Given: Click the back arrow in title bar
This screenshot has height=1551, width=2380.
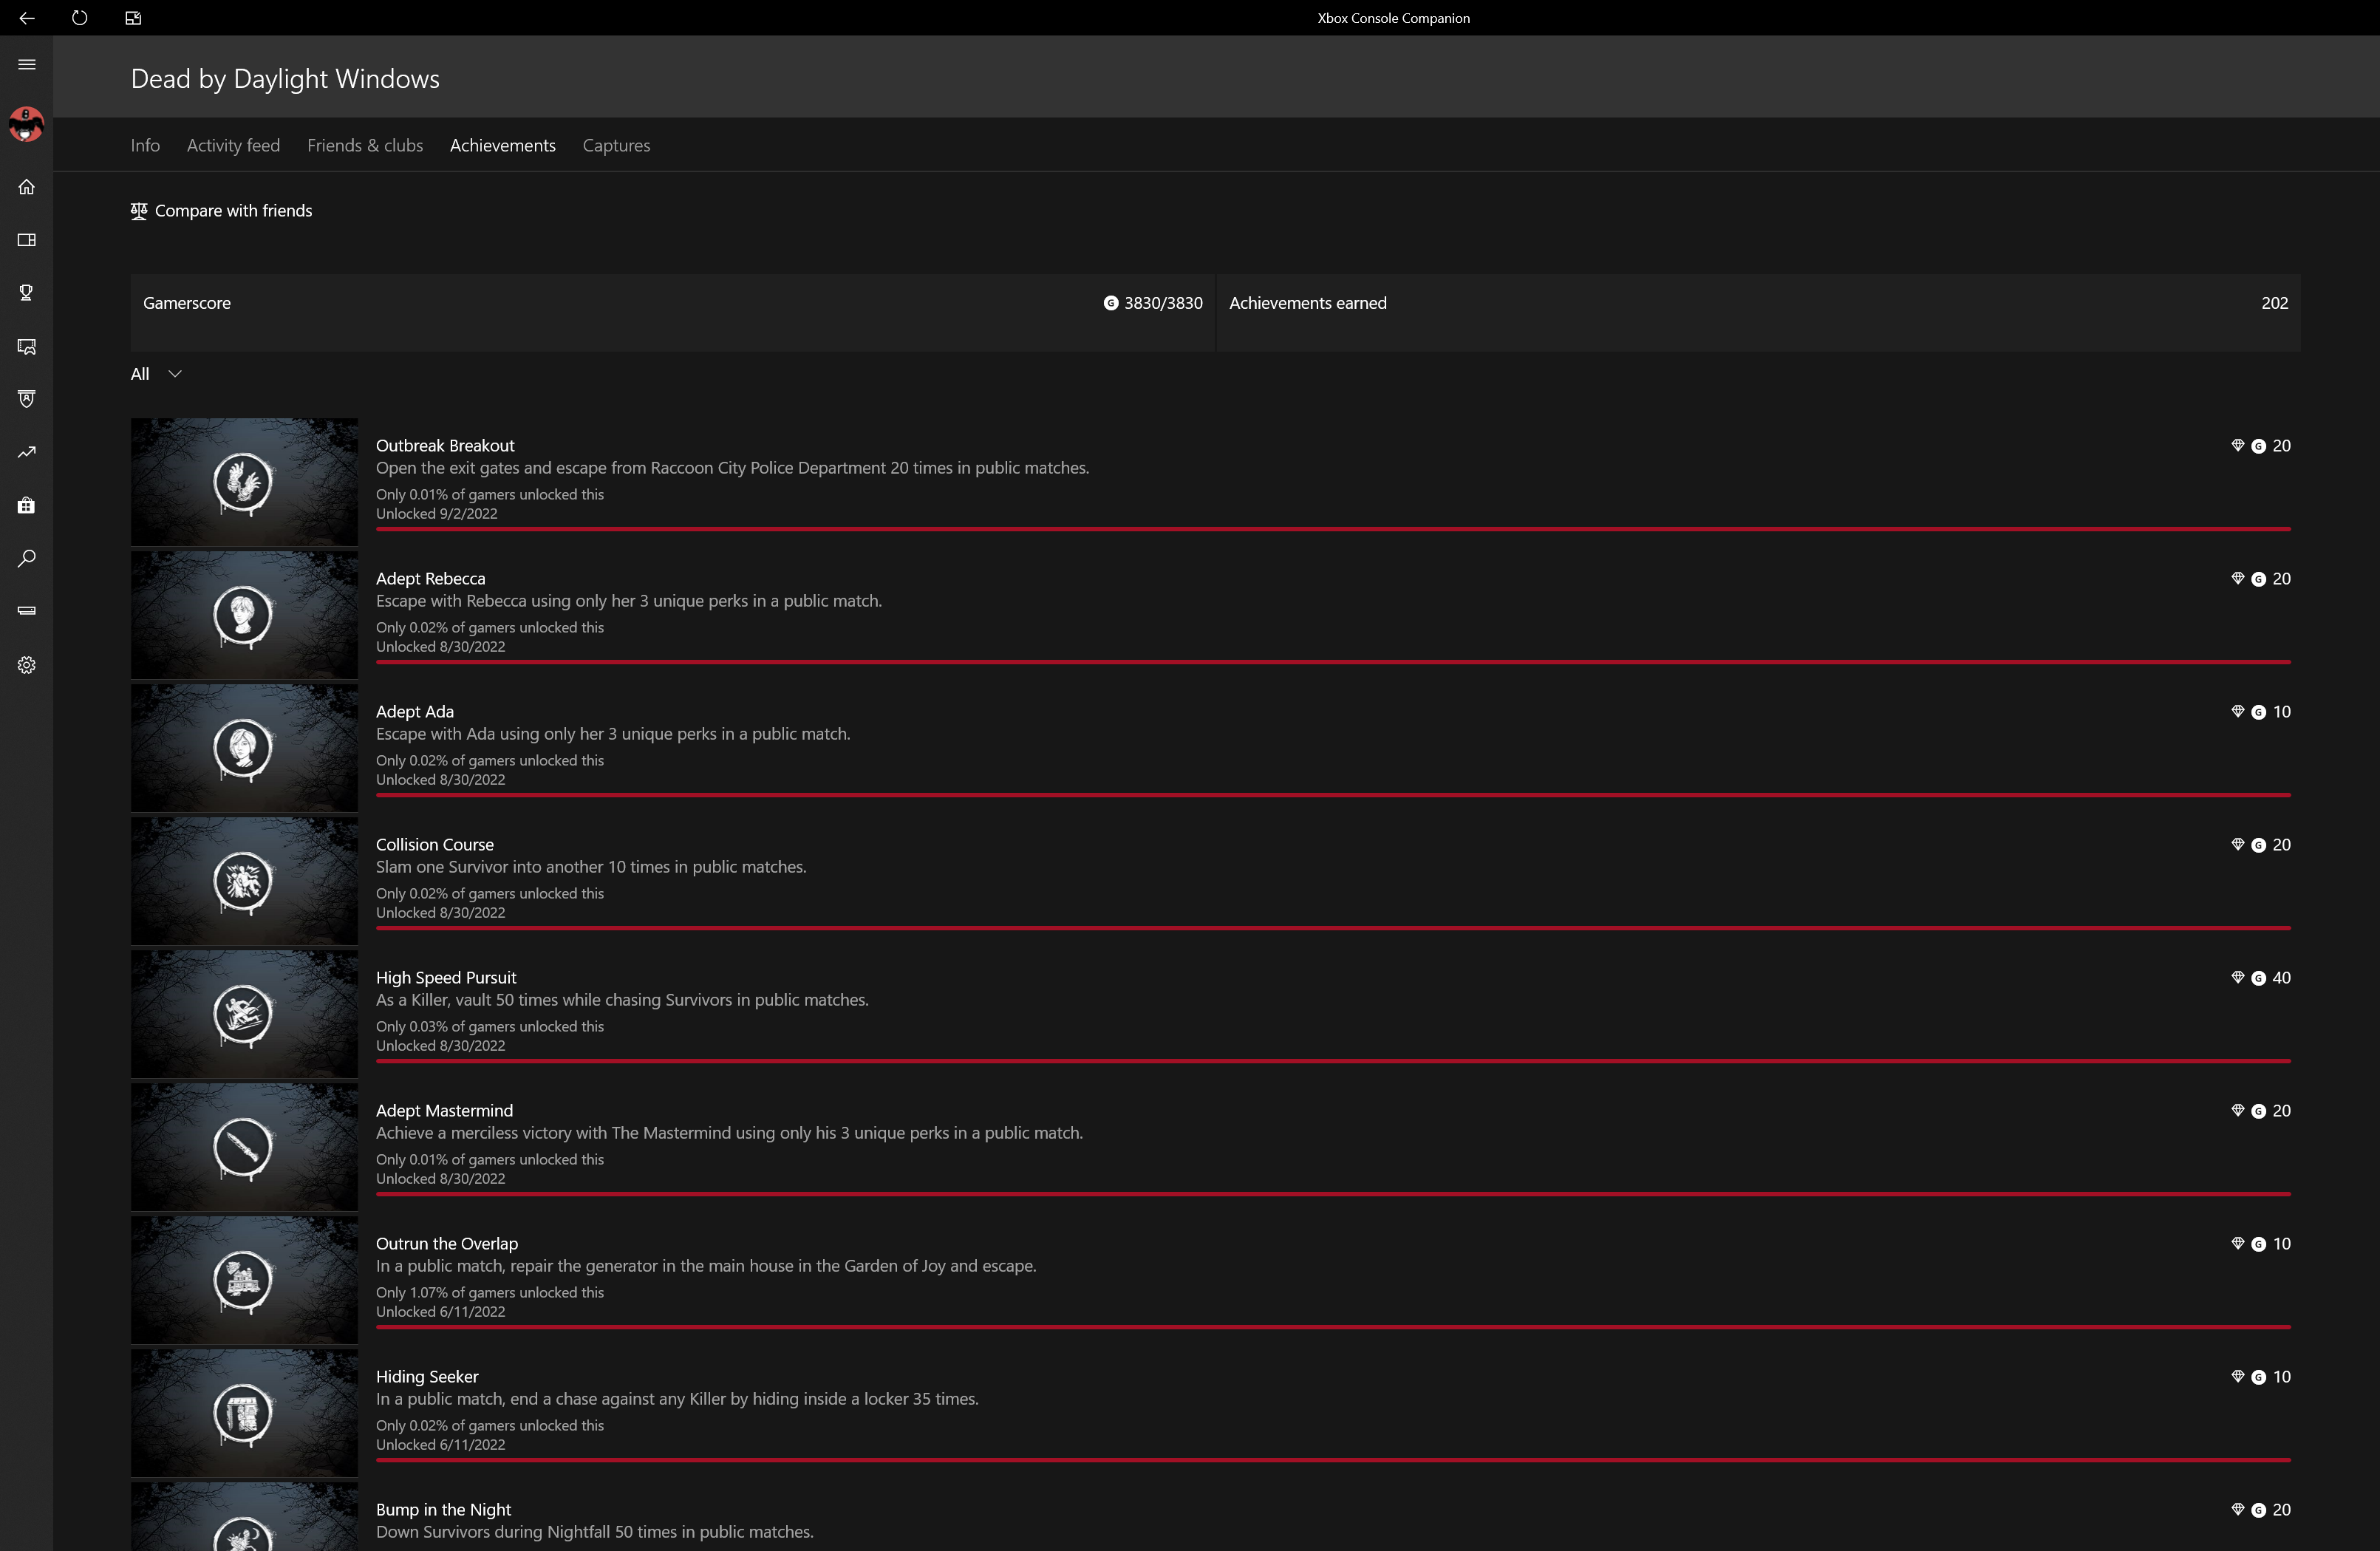Looking at the screenshot, I should 27,18.
